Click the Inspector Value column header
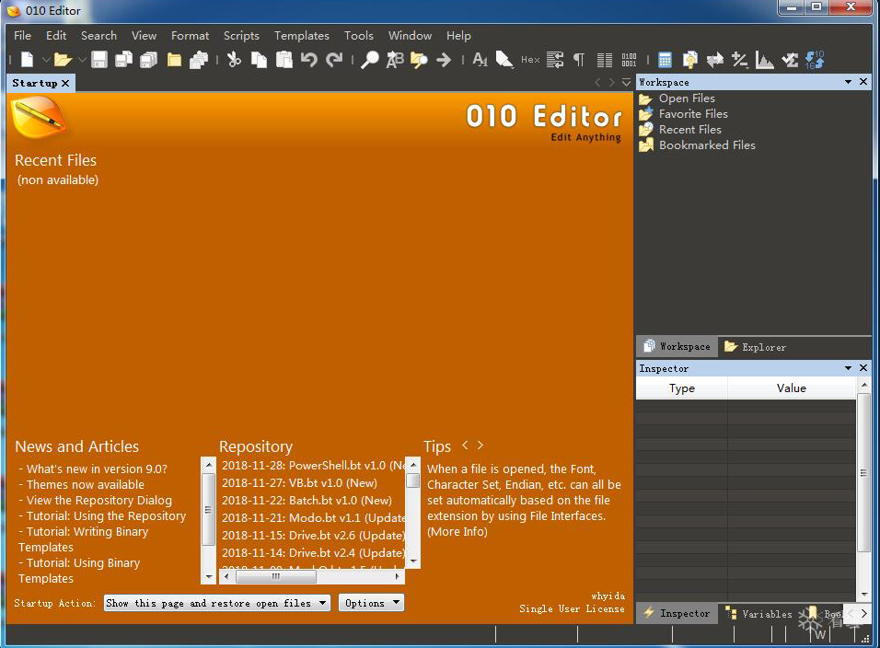The image size is (880, 648). pyautogui.click(x=792, y=388)
